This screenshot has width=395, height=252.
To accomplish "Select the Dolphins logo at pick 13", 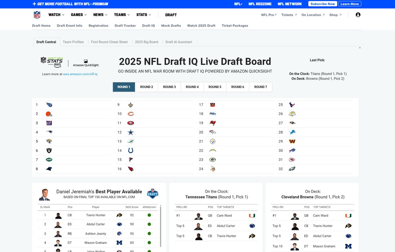I will (x=131, y=141).
